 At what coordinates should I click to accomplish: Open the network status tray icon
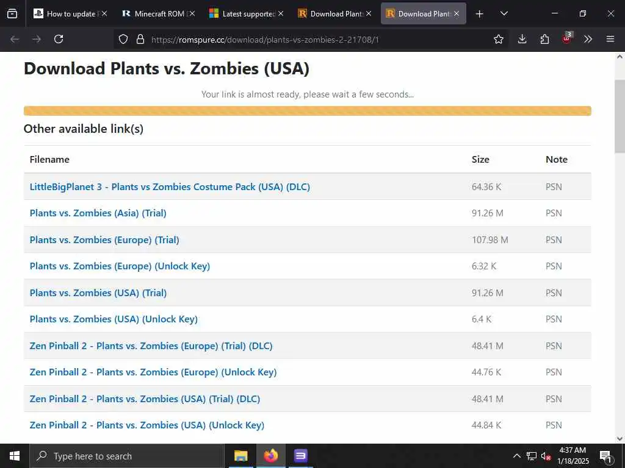(532, 456)
